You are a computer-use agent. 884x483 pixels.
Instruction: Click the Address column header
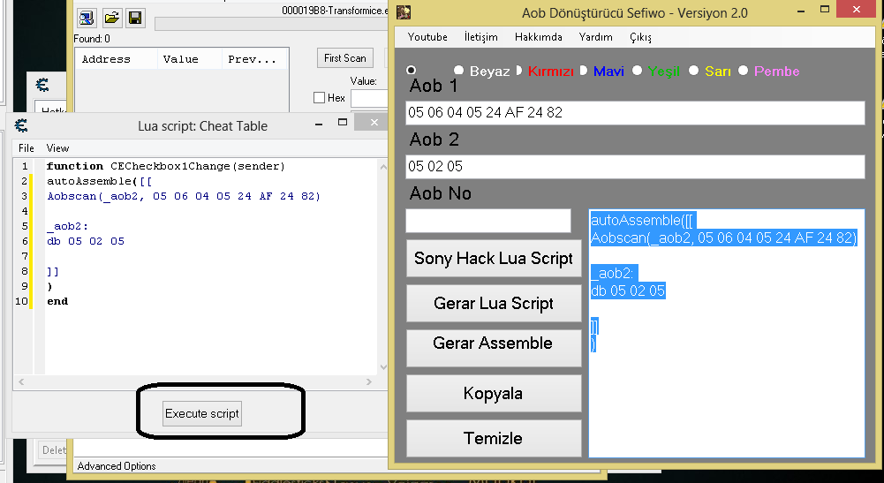[117, 59]
